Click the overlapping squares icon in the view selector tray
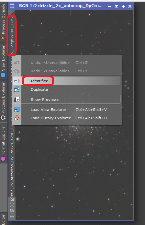Screen dimensions: 145x225 [x=12, y=211]
